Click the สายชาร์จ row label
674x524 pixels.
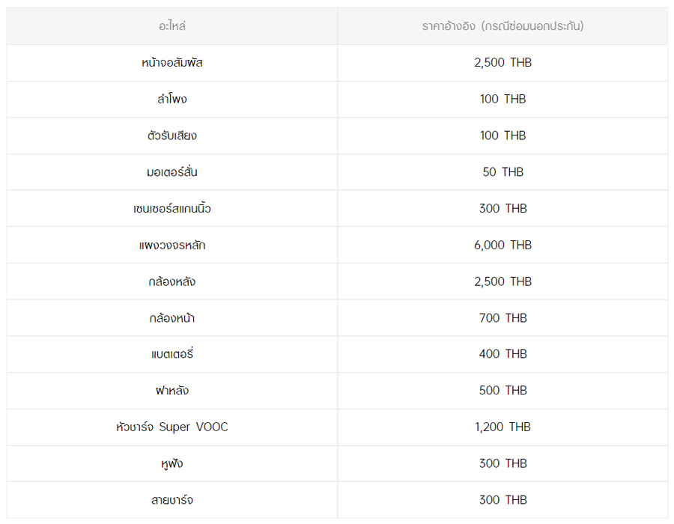pyautogui.click(x=172, y=500)
